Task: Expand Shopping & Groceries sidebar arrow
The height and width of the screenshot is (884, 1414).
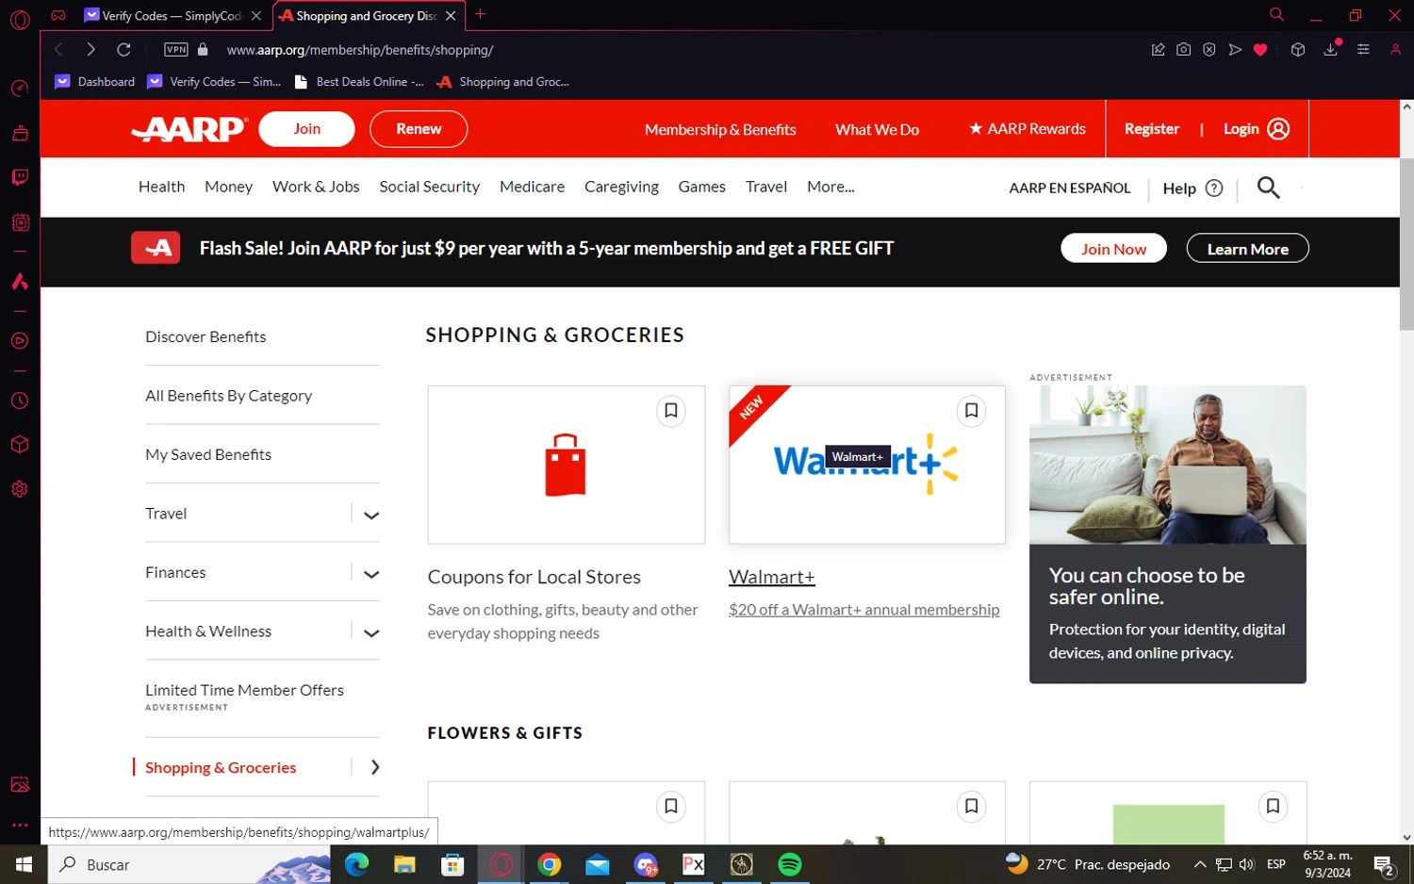Action: 375,767
